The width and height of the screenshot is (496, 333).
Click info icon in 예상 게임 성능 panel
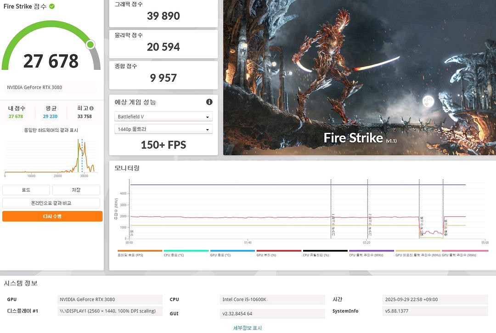point(209,102)
